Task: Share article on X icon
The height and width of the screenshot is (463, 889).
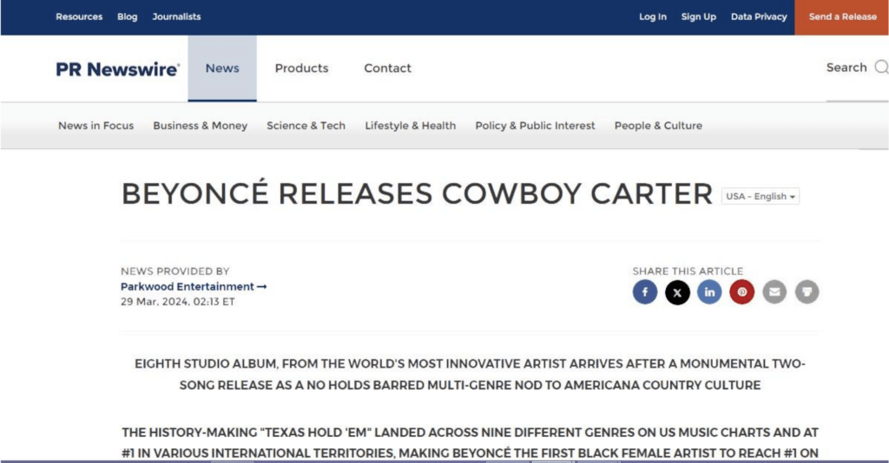Action: coord(677,292)
